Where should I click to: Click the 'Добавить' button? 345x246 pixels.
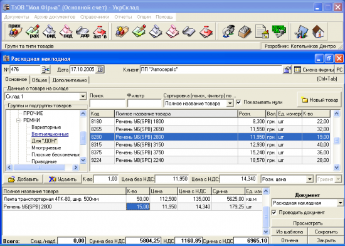click(23, 179)
